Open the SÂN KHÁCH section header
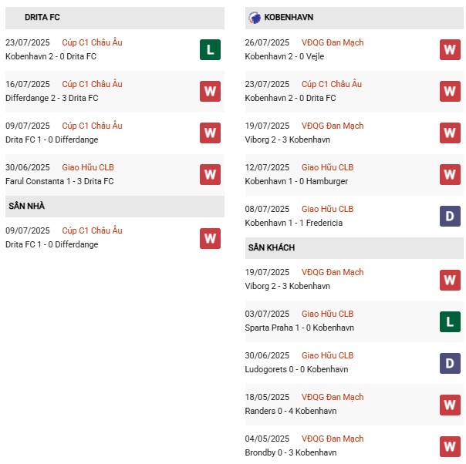The width and height of the screenshot is (466, 464). pos(272,247)
